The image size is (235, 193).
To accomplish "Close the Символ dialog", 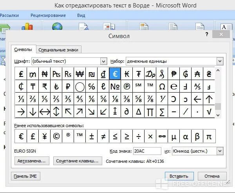I will pos(221,35).
